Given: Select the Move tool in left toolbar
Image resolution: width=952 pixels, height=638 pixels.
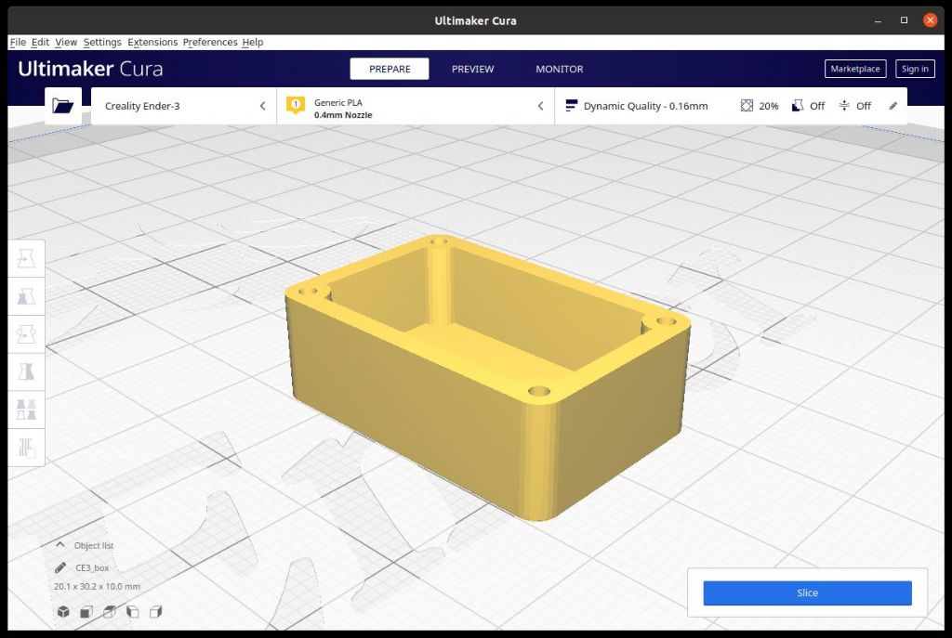Looking at the screenshot, I should pyautogui.click(x=26, y=259).
